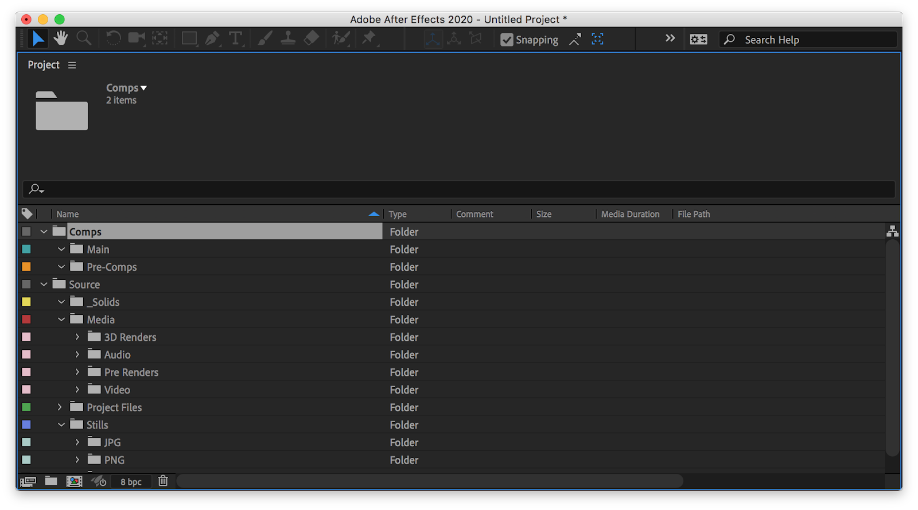The image size is (918, 510).
Task: Open the workspace overflow chevrons
Action: (x=670, y=38)
